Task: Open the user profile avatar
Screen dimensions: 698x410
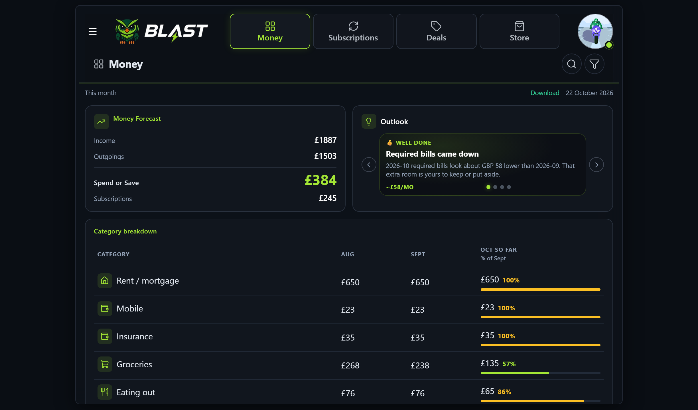Action: (x=595, y=31)
